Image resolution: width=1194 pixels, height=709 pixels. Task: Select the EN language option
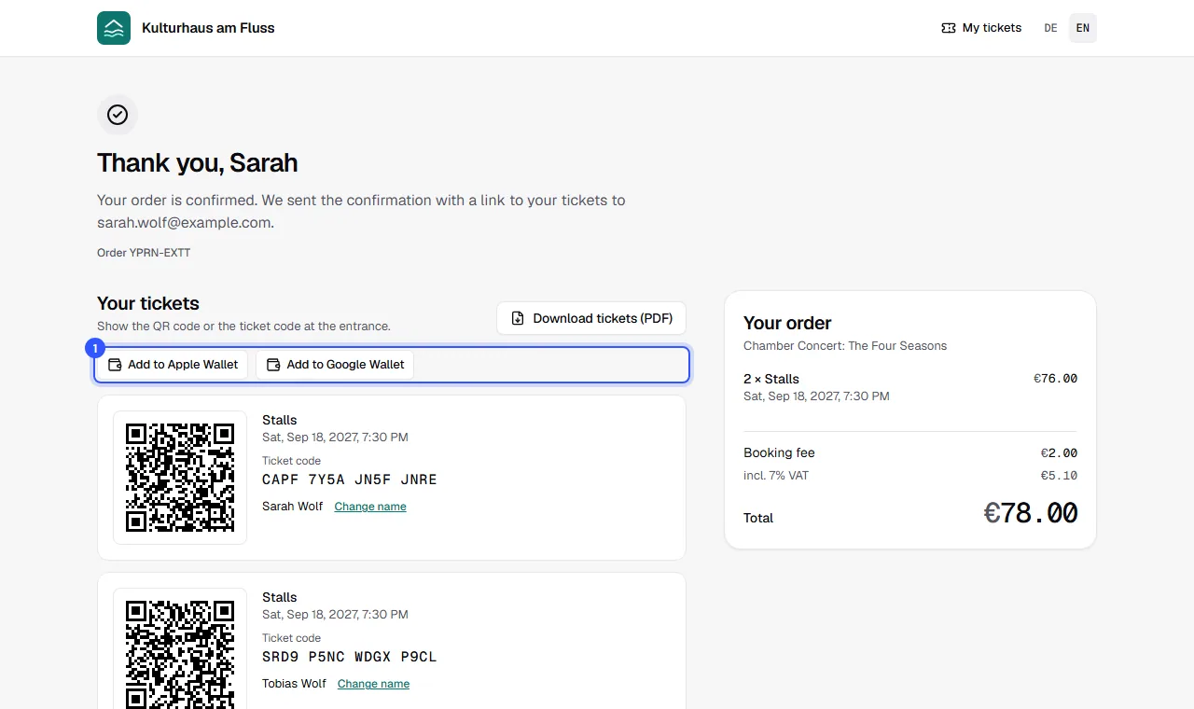[x=1083, y=28]
